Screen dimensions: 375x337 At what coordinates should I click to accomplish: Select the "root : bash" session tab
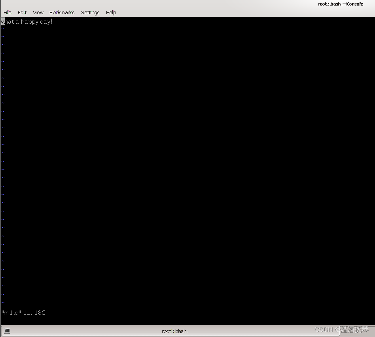[x=174, y=331]
